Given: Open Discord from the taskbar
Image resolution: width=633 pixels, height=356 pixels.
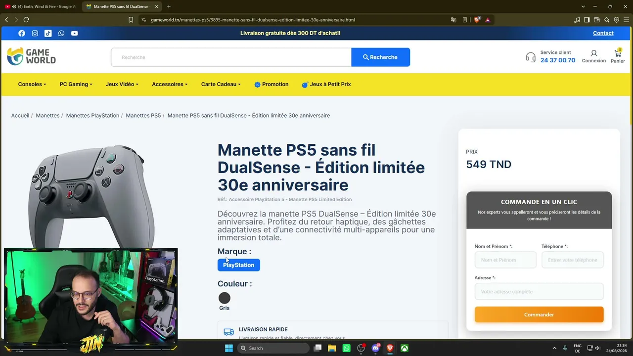Looking at the screenshot, I should point(375,348).
